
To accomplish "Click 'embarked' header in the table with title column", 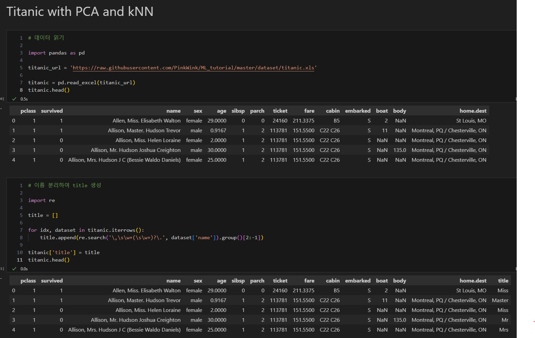I will pos(358,281).
